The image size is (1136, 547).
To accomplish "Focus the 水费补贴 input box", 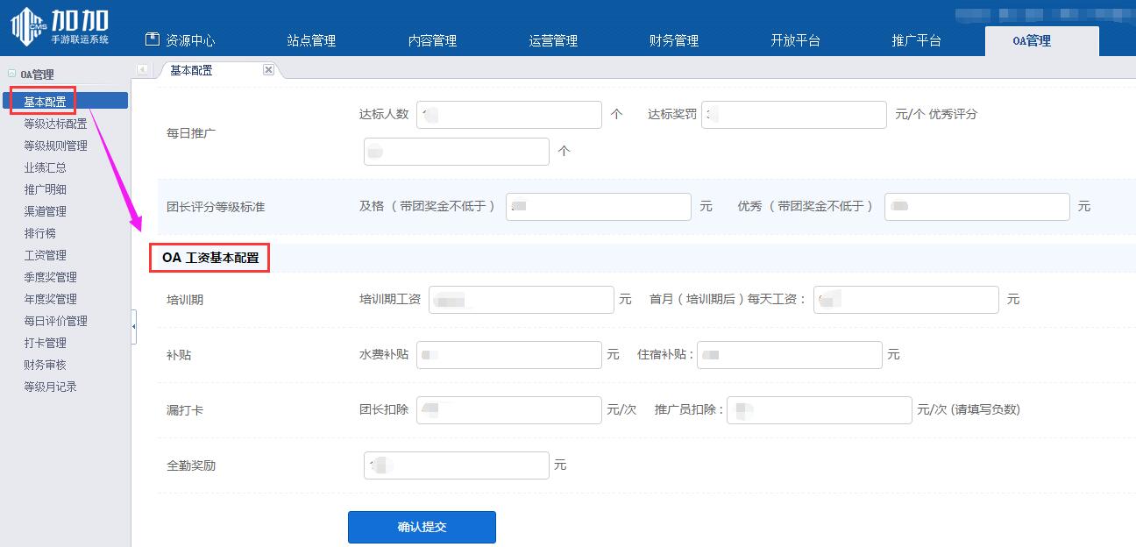I will pos(508,355).
